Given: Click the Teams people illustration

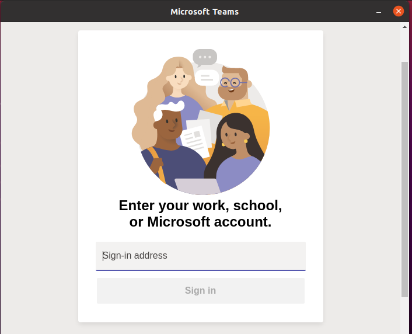Looking at the screenshot, I should tap(201, 122).
